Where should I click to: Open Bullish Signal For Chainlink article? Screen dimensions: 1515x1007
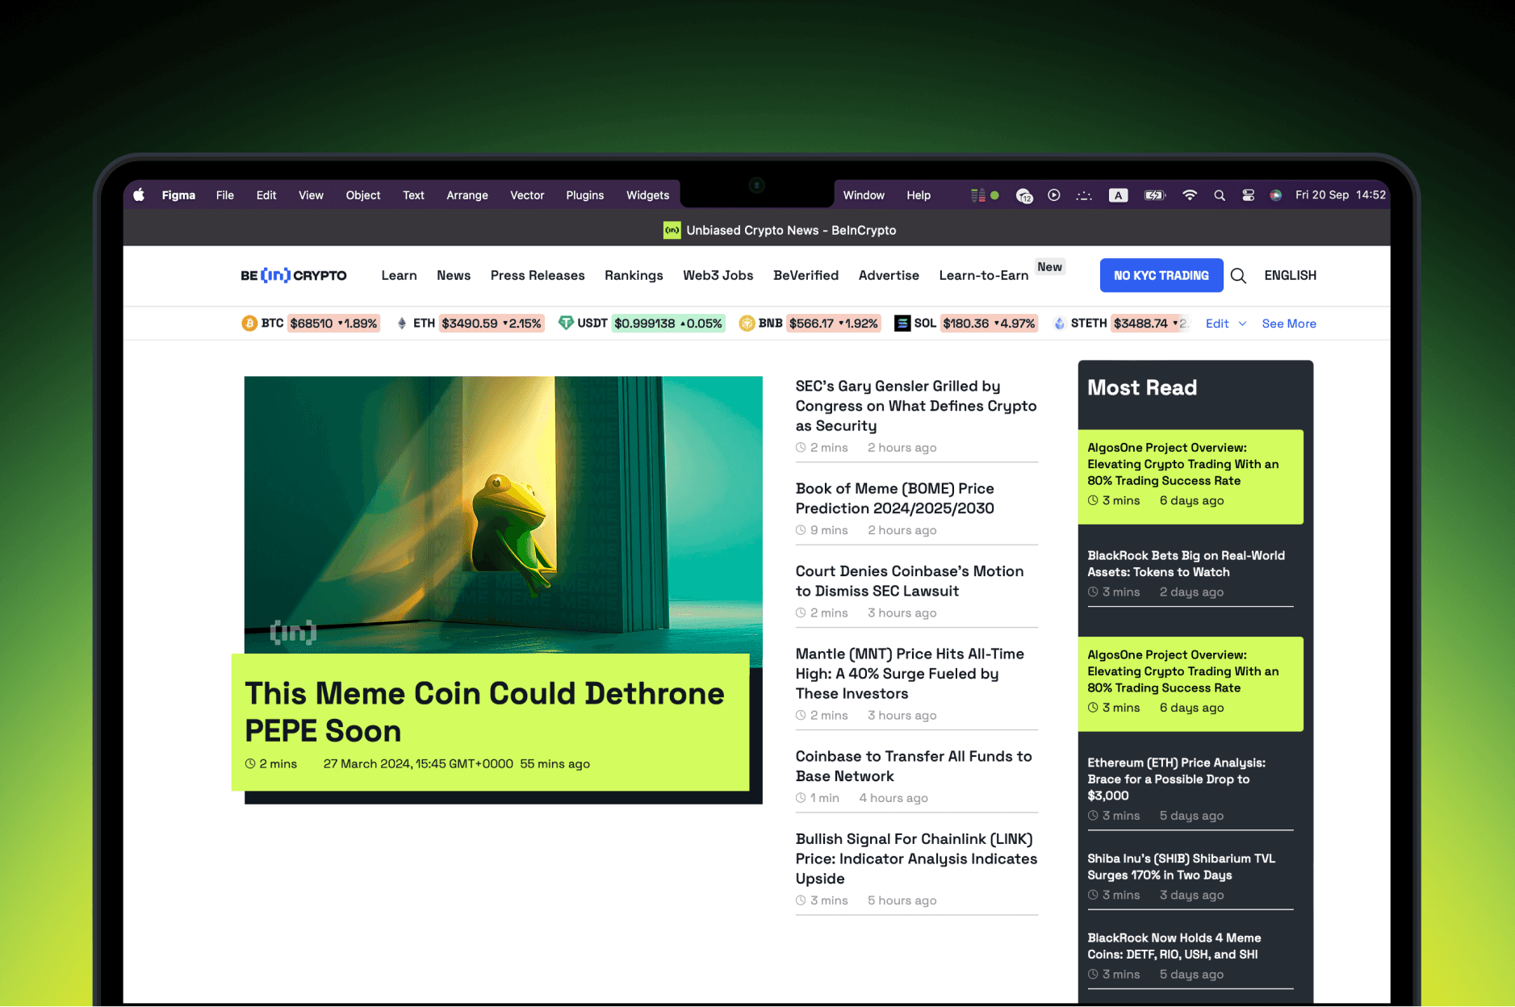[x=916, y=859]
